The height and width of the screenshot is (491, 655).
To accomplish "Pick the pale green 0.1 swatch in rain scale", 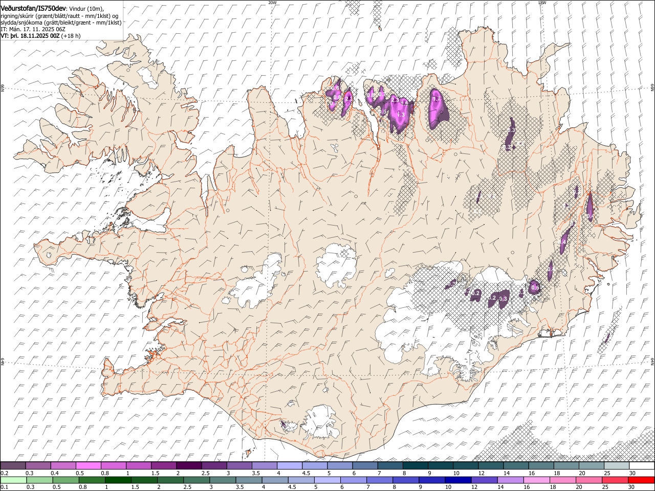I will tap(13, 480).
